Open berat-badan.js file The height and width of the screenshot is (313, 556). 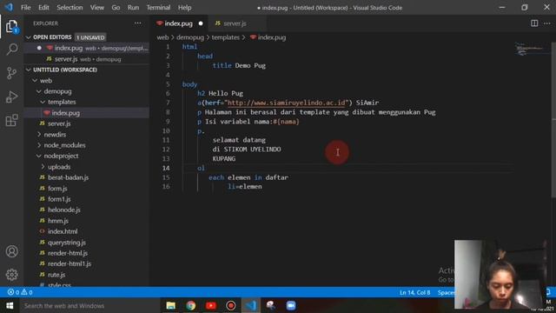(87, 177)
